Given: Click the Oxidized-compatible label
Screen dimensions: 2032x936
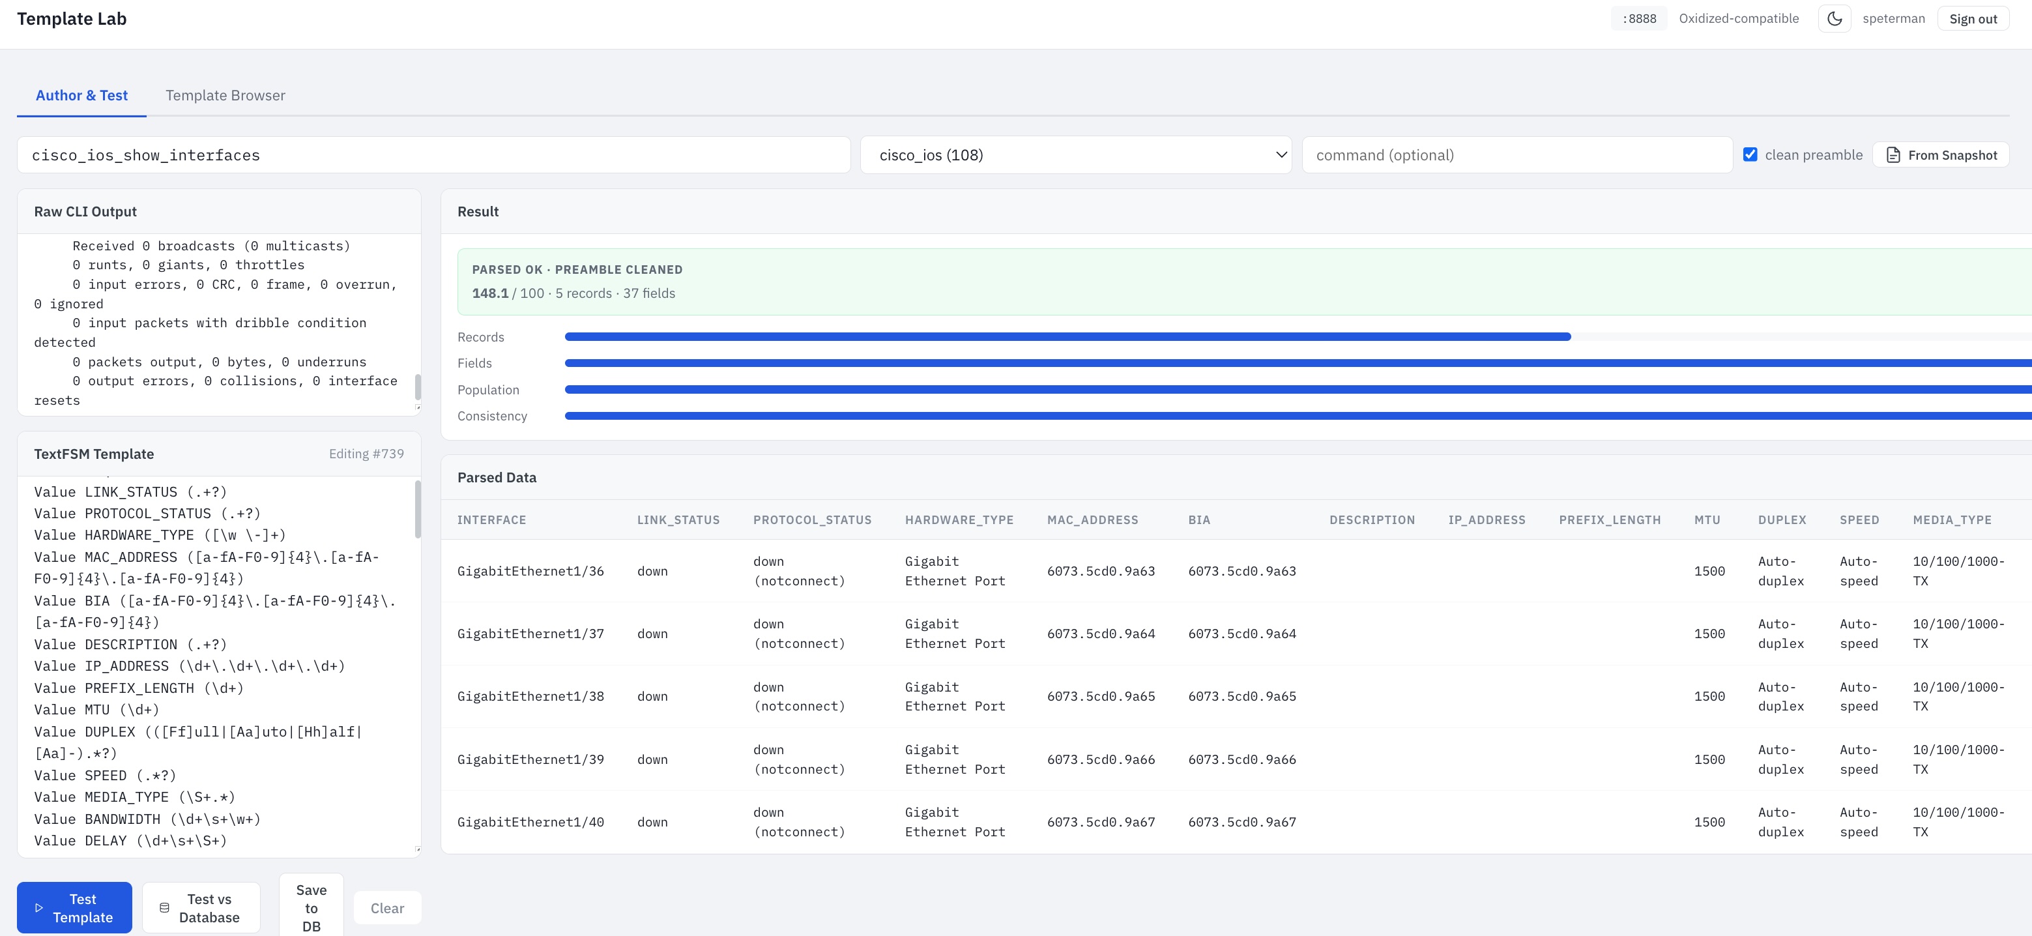Looking at the screenshot, I should [1739, 19].
